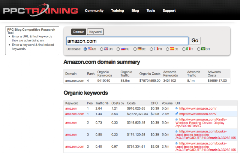Click the Organic Costs value $75704599.00
Image resolution: width=240 pixels, height=153 pixels.
pos(150,81)
